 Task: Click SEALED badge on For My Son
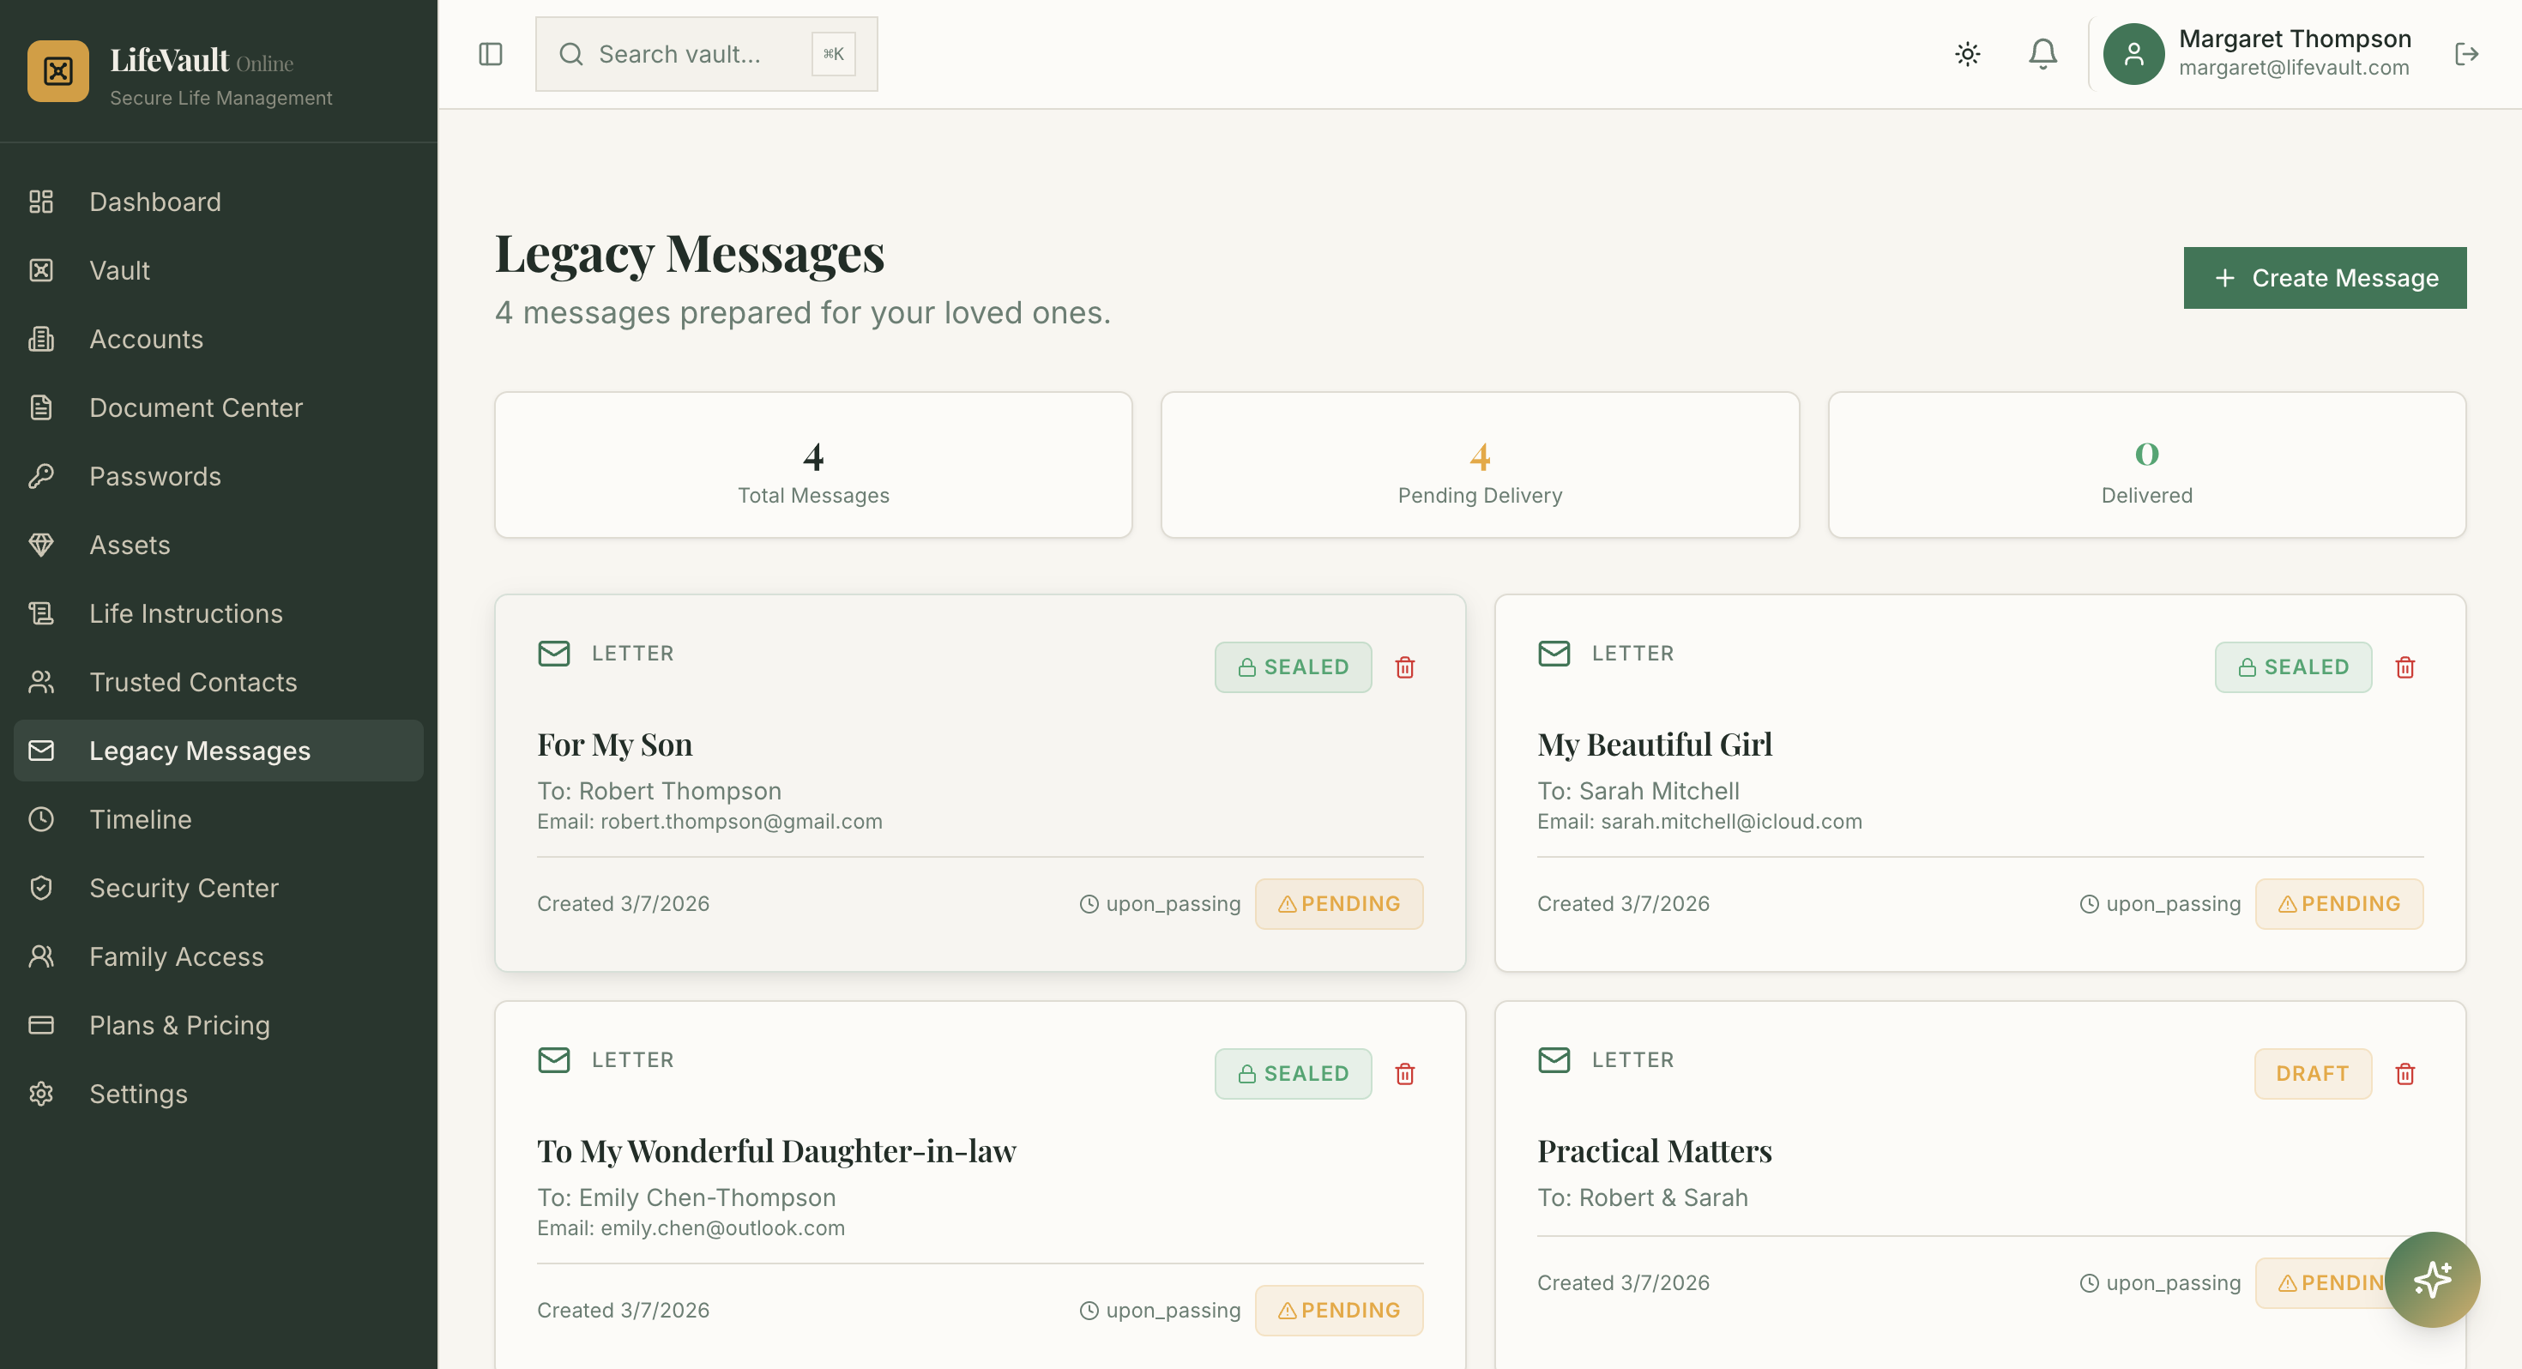point(1293,668)
